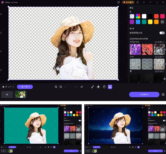This screenshot has height=154, width=166.
Task: Choose the teal green color swatch
Action: (x=144, y=22)
